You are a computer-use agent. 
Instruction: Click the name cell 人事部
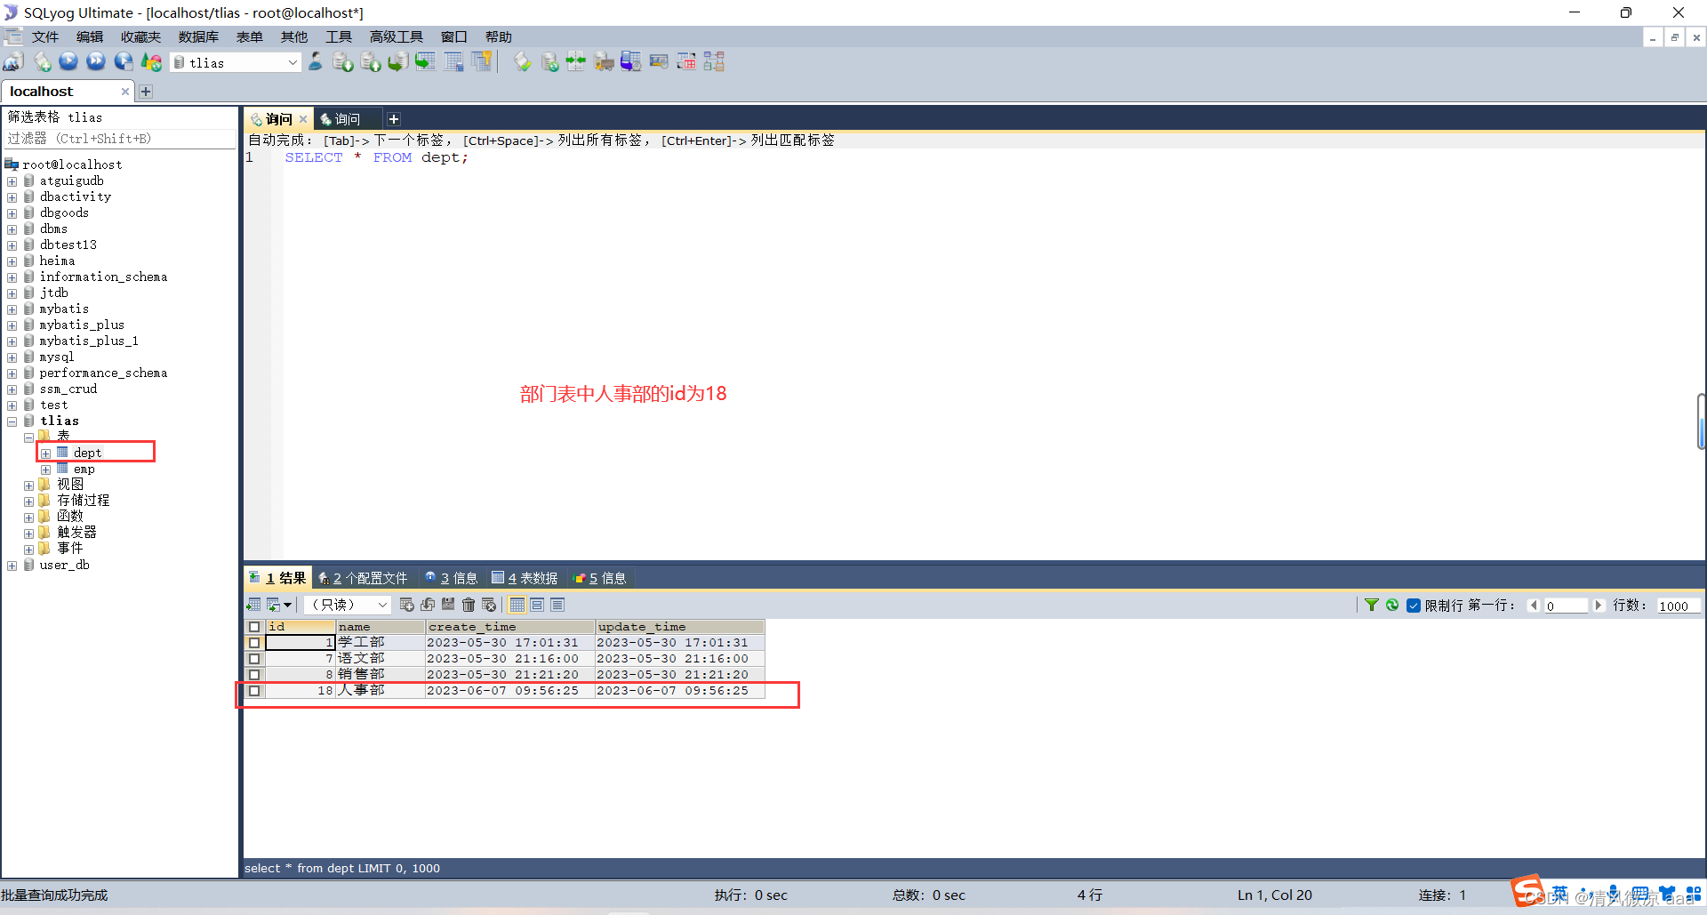click(x=381, y=691)
